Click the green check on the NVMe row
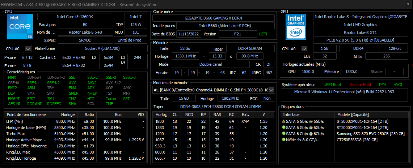 coord(284,139)
